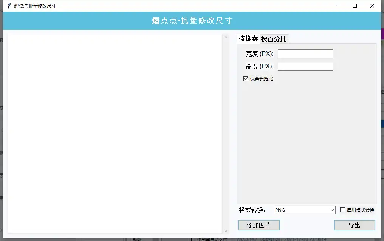Click the blue 批量修改尺寸 header banner
Screen dimensions: 384x241
click(192, 21)
